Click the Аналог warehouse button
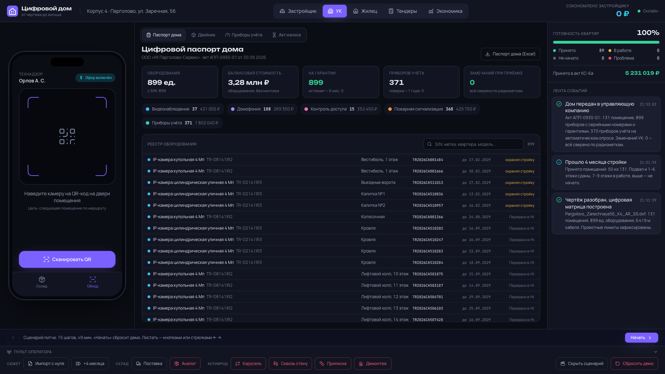Viewport: 665px width, 374px height. (x=185, y=364)
